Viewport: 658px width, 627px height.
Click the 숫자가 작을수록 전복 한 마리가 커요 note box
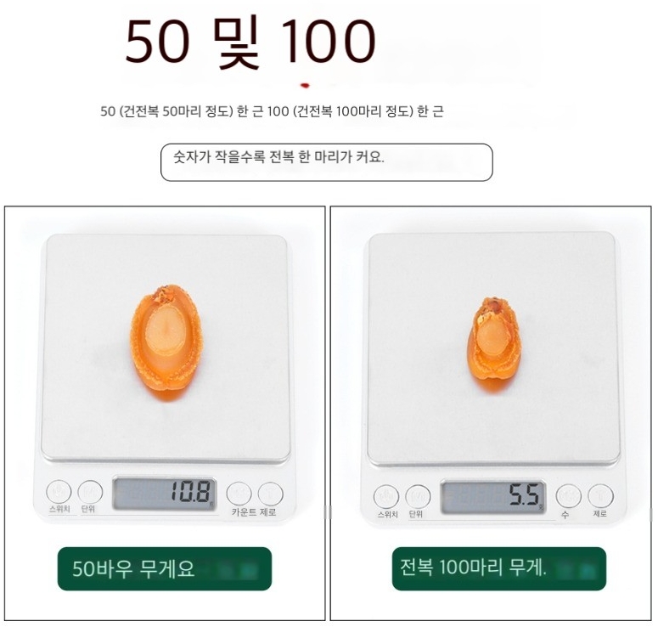pyautogui.click(x=327, y=162)
